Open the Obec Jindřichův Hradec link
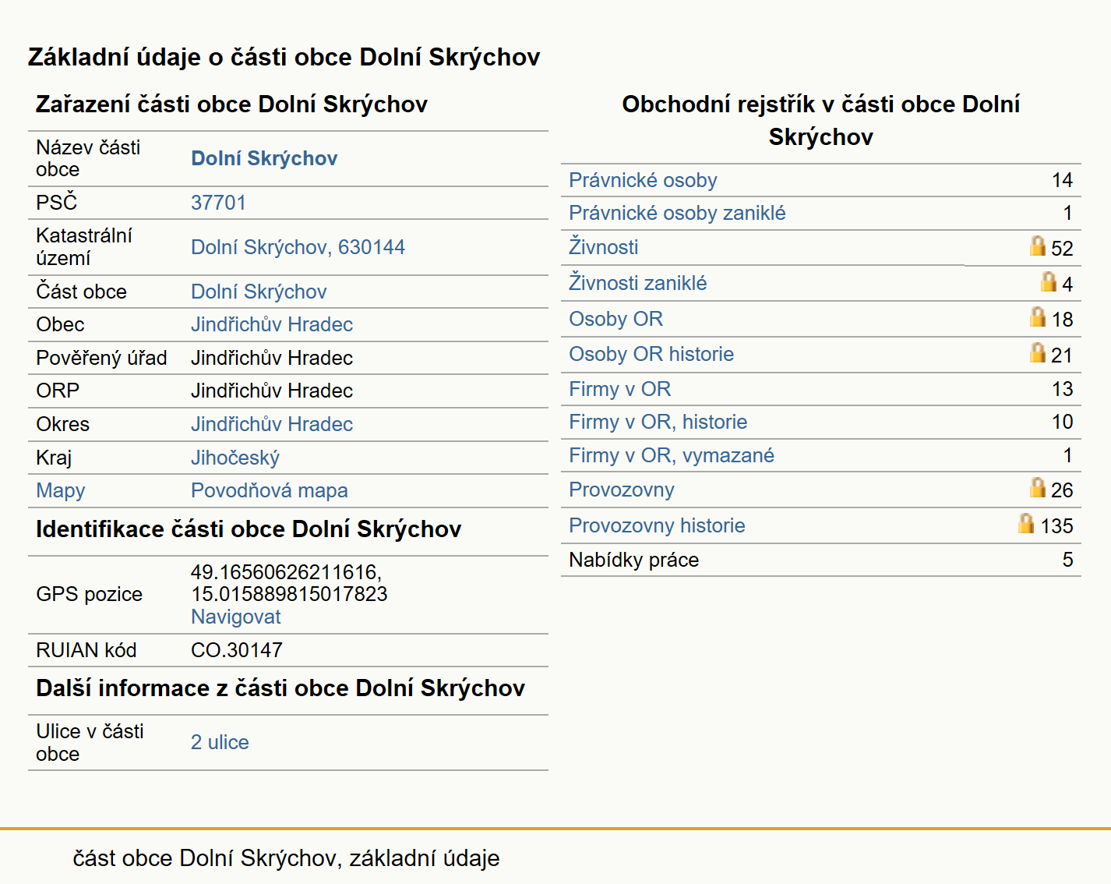 (x=272, y=324)
